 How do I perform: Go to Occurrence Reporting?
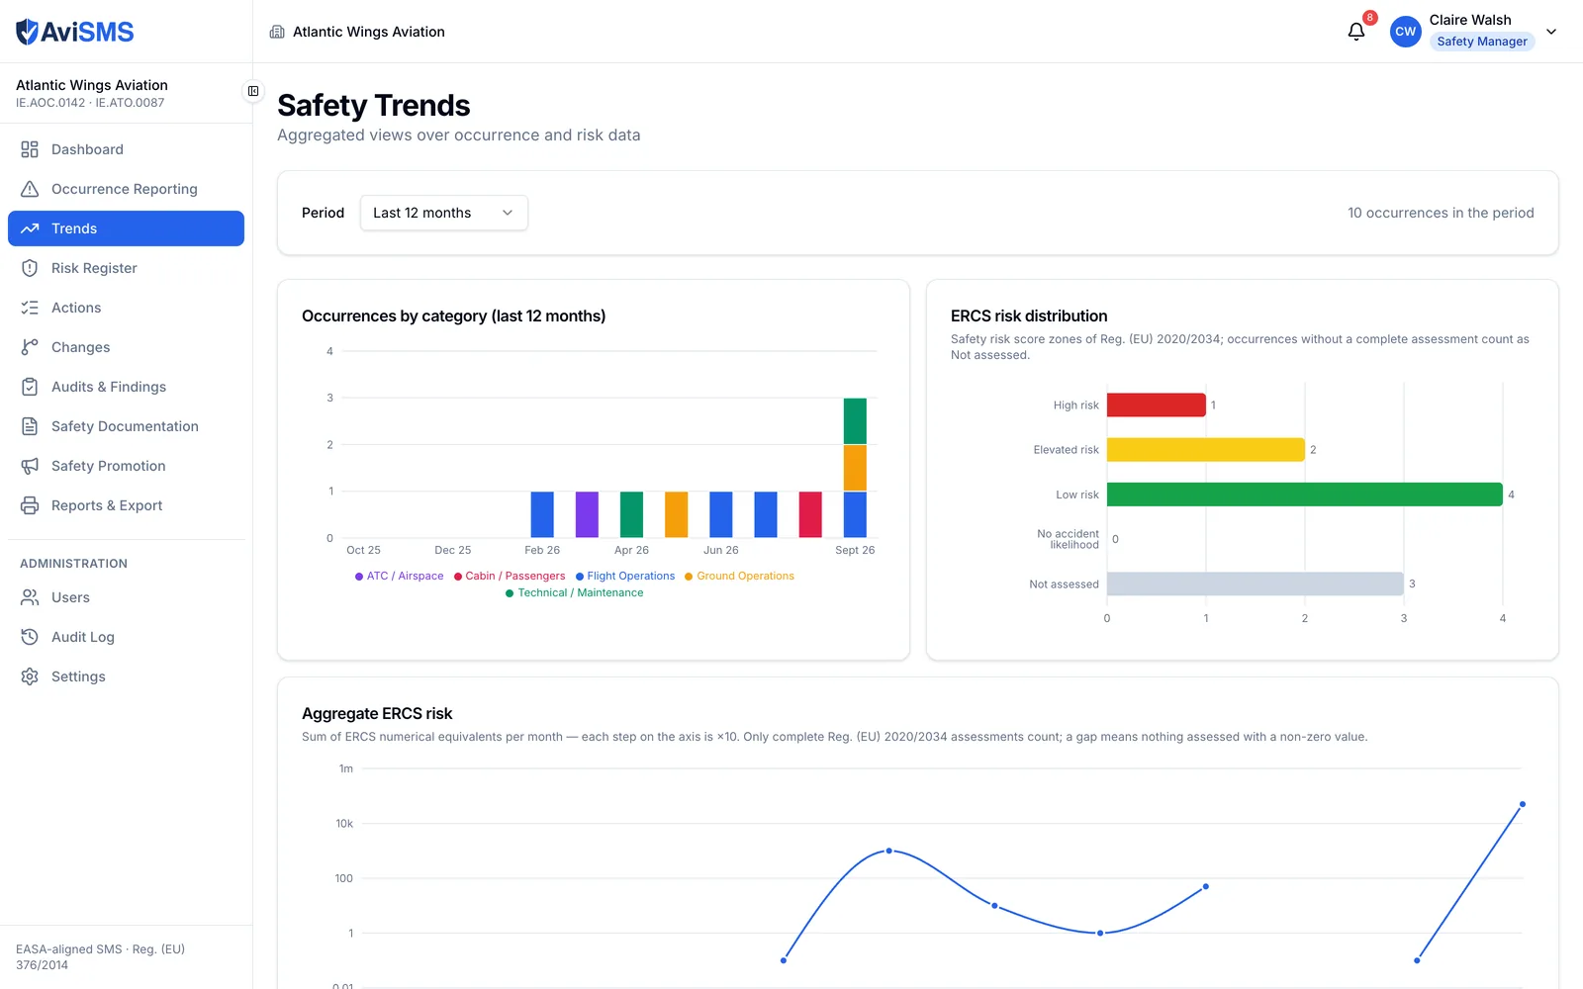click(x=126, y=189)
